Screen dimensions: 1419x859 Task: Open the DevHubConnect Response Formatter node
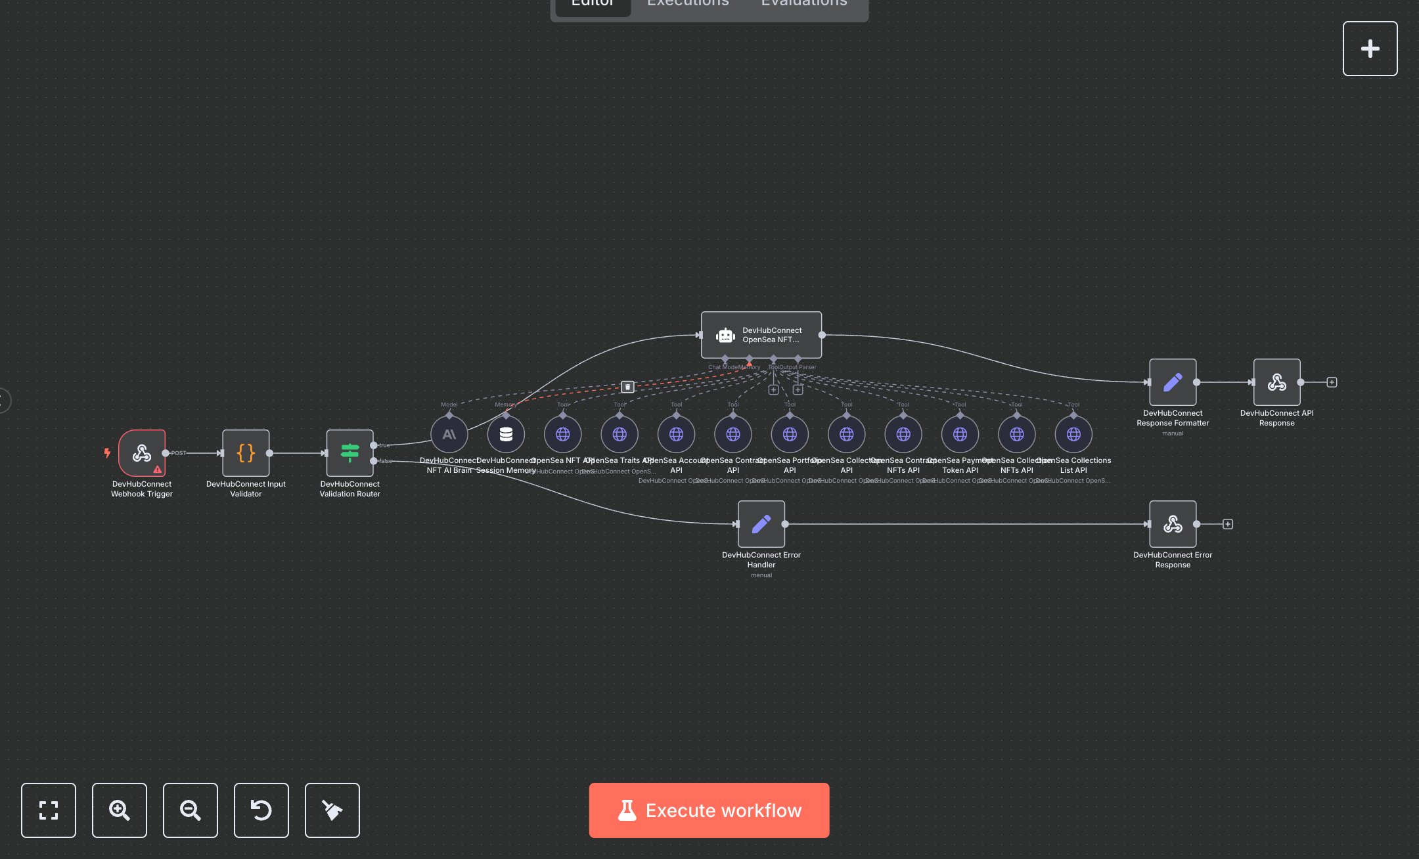(1173, 382)
